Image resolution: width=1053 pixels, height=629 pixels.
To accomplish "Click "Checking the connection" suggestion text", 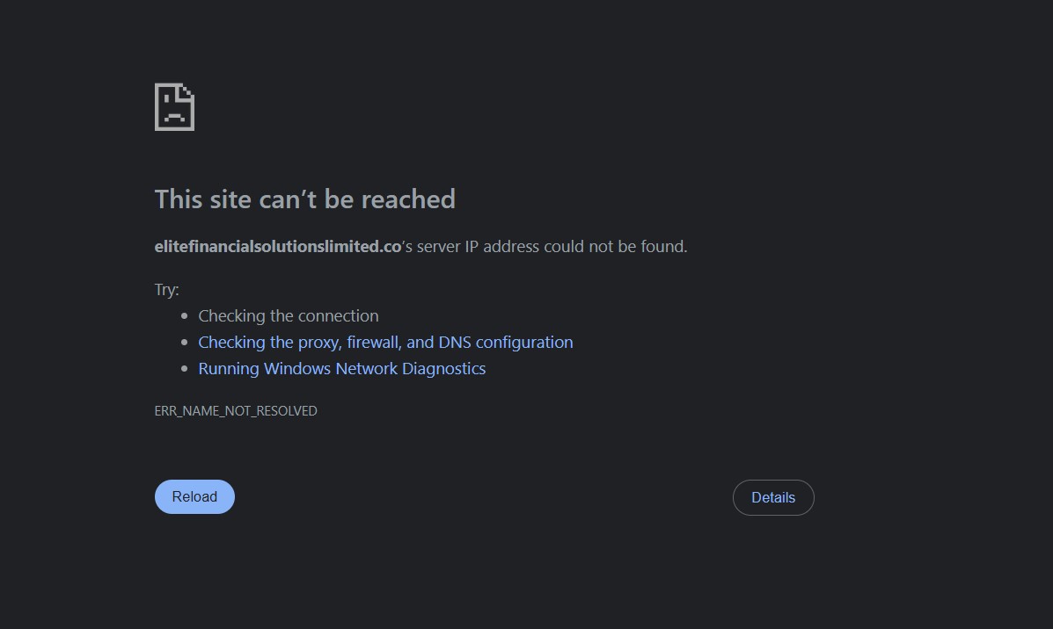I will click(288, 316).
